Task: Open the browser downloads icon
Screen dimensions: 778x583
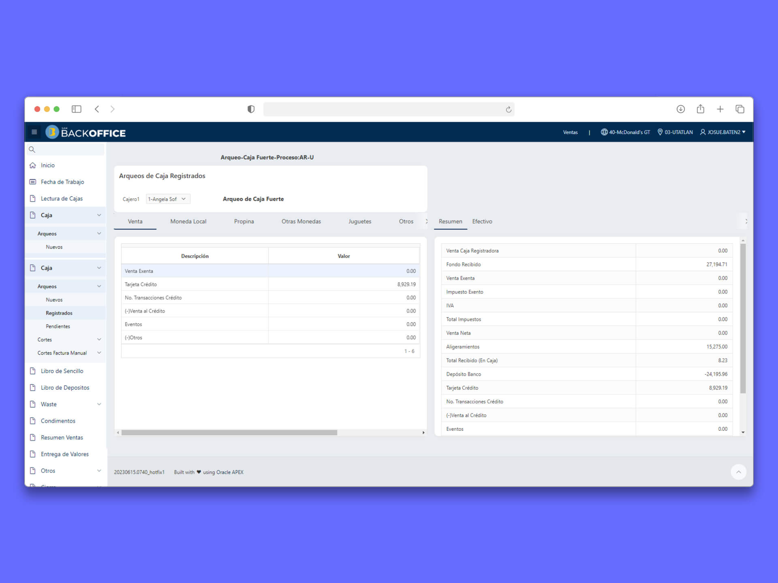Action: click(680, 109)
